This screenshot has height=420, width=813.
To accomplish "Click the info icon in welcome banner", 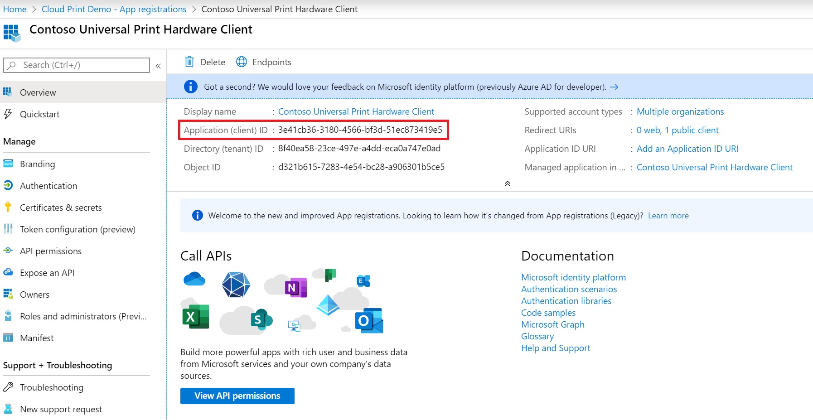I will [198, 215].
